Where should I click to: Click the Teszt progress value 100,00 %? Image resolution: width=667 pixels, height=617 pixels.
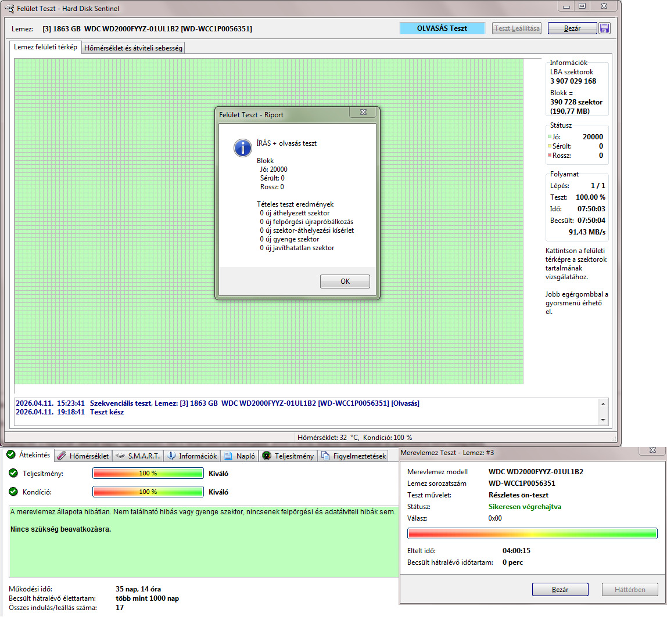590,197
